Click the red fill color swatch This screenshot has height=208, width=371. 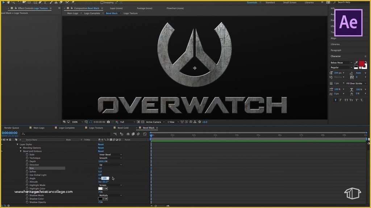[x=362, y=64]
